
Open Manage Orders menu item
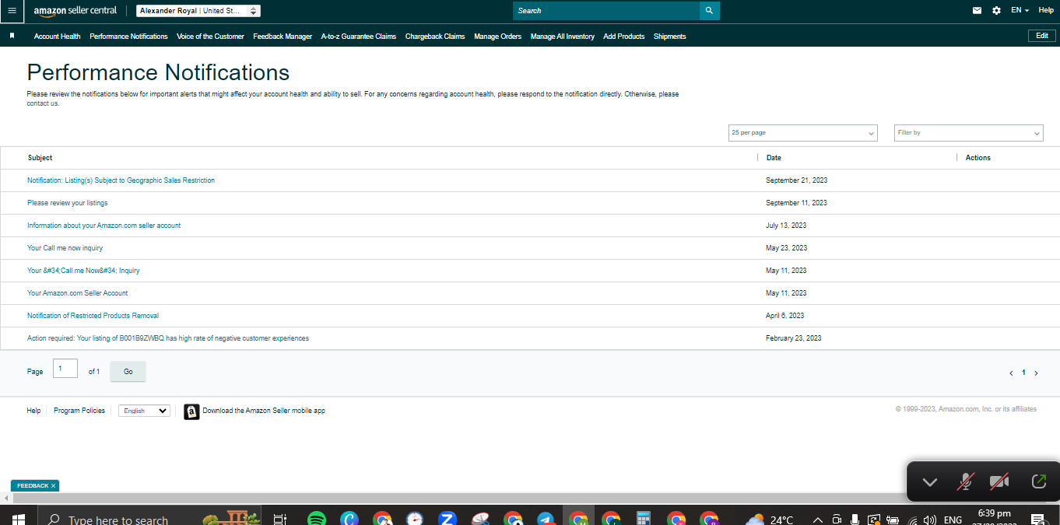[498, 37]
